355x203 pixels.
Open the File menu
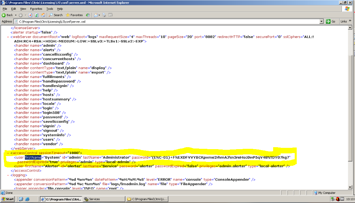[5, 9]
